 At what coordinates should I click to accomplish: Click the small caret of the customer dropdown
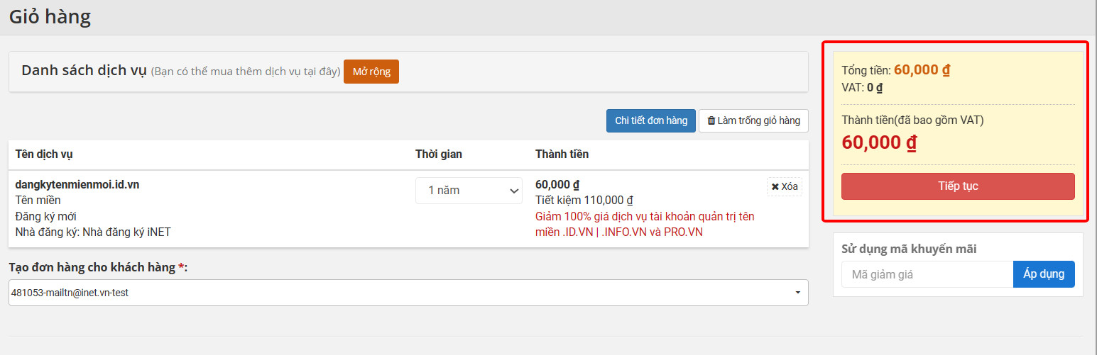click(x=797, y=293)
